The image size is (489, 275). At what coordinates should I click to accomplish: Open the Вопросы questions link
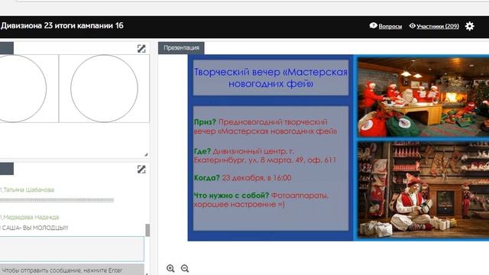click(x=390, y=27)
